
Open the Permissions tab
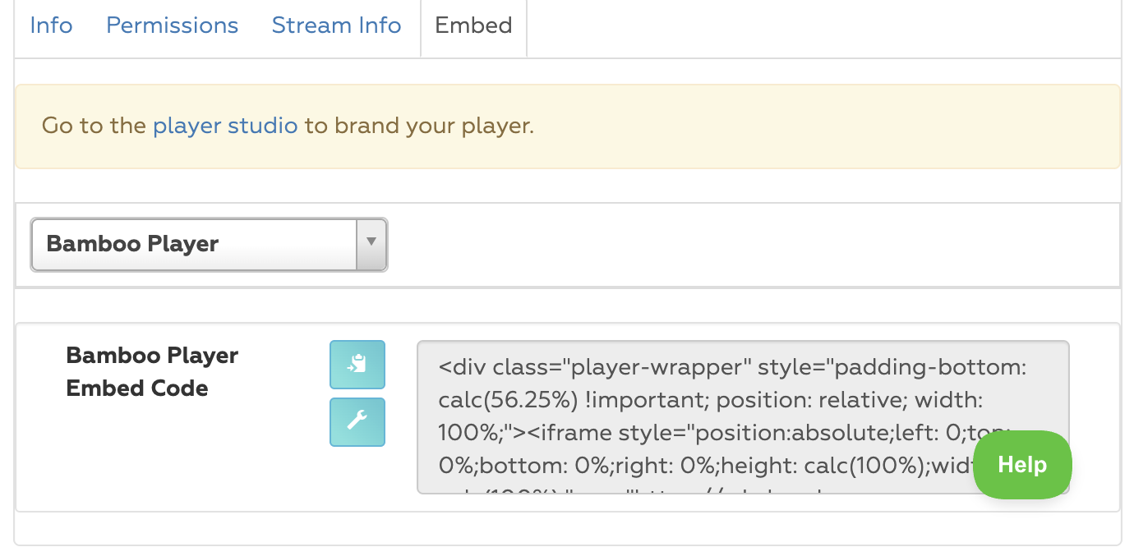point(172,25)
